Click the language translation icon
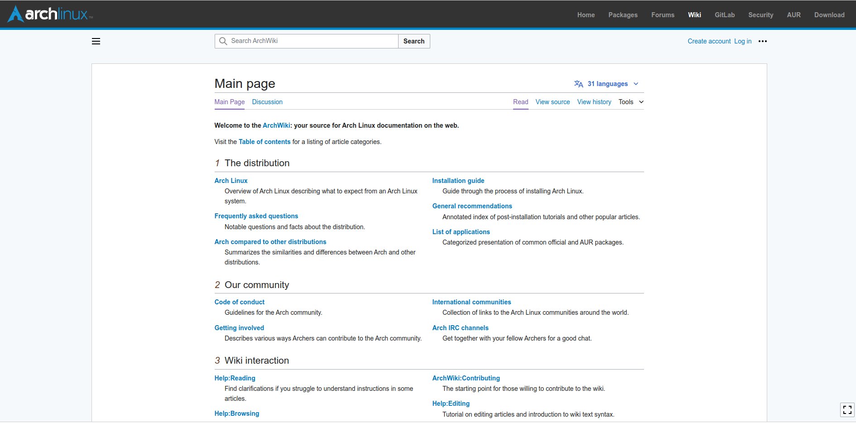 (578, 84)
